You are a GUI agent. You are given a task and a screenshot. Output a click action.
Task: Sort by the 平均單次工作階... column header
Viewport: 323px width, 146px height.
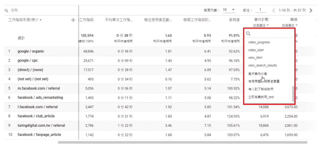(119, 20)
